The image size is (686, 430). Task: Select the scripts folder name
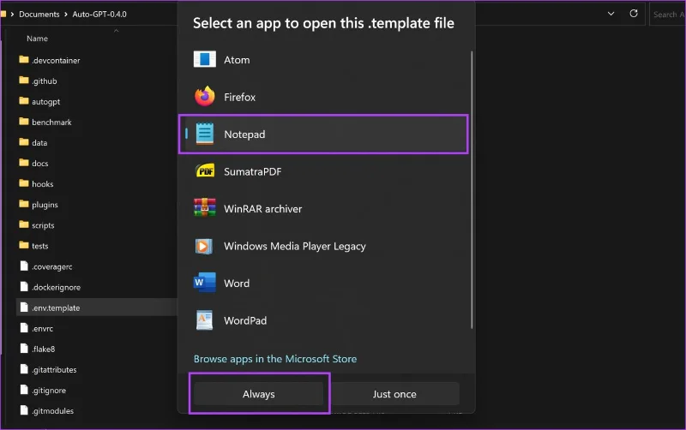[x=43, y=225]
